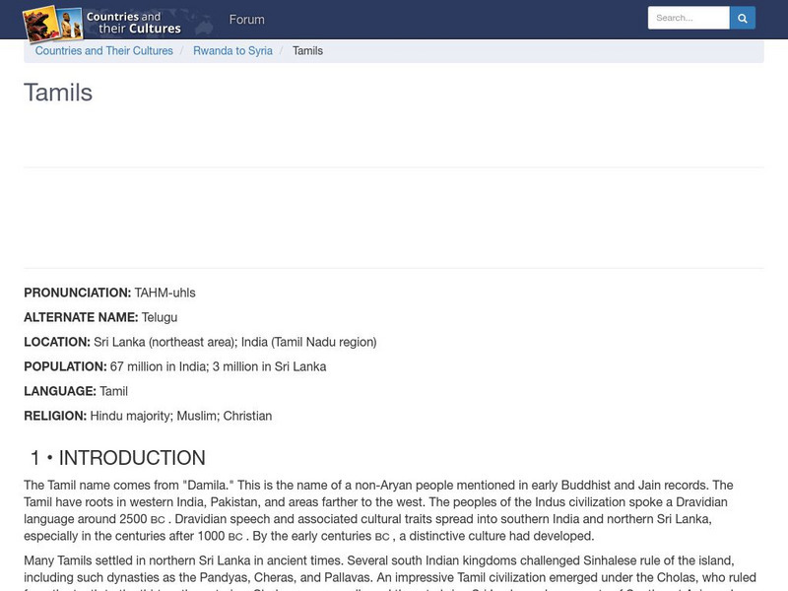Open the Forum menu item
Viewport: 788px width, 591px height.
[247, 20]
